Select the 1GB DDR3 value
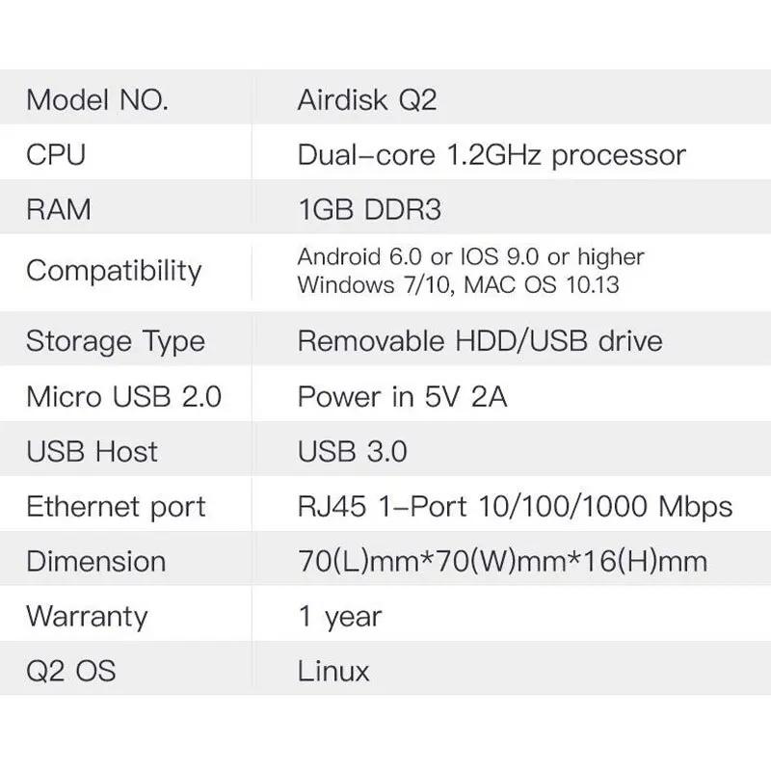The height and width of the screenshot is (771, 771). [x=370, y=209]
